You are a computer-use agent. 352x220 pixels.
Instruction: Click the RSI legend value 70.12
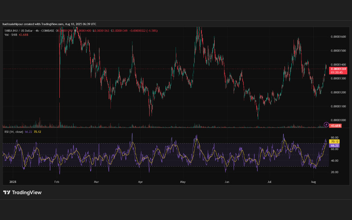[x=37, y=132]
